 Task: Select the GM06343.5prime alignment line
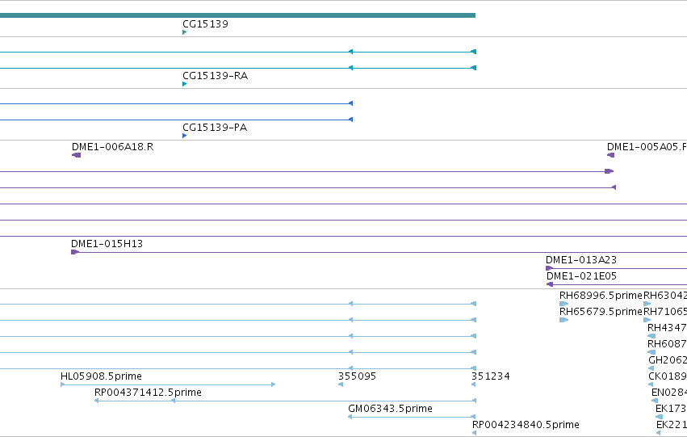click(412, 417)
